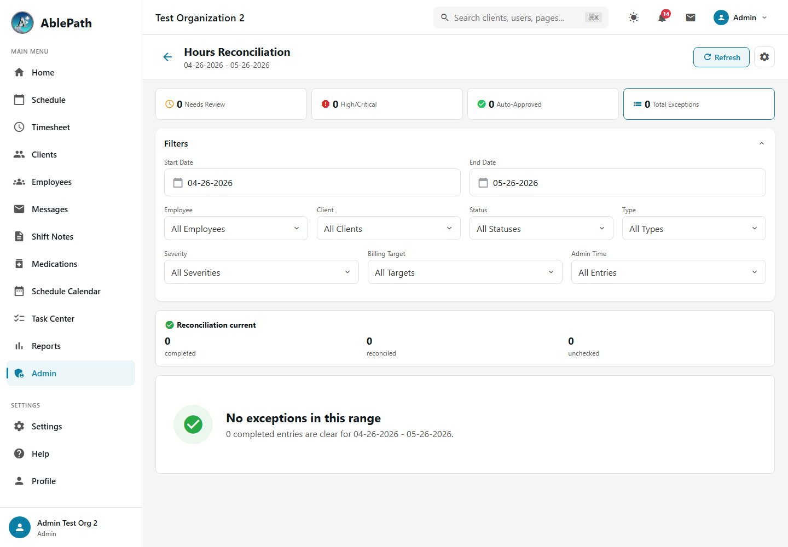Open the All Types dropdown
This screenshot has width=788, height=547.
point(694,228)
